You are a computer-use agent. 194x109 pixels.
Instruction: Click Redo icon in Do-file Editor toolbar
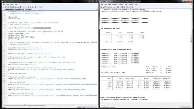(25, 7)
